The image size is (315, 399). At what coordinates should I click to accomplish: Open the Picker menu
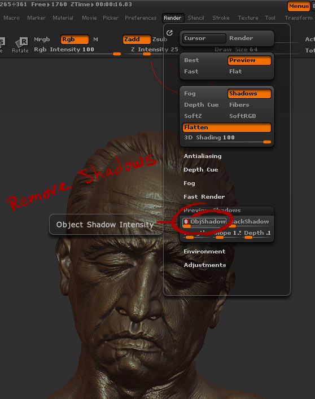click(111, 18)
